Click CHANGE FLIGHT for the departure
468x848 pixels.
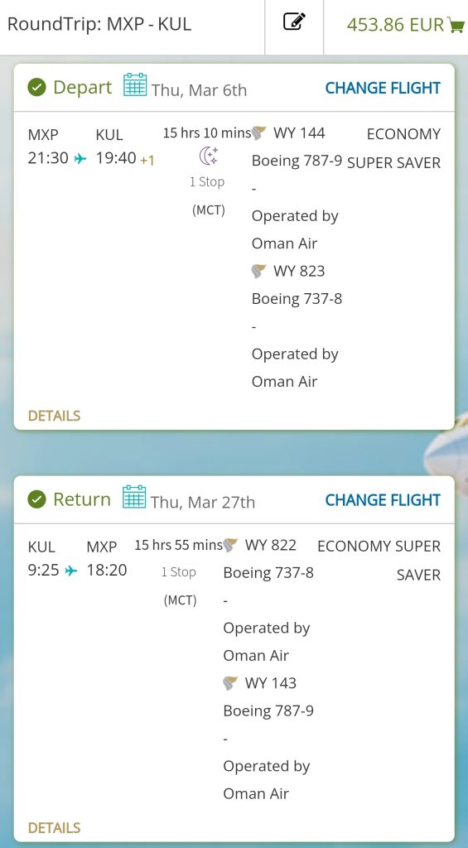click(383, 88)
